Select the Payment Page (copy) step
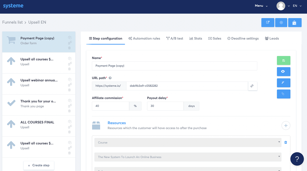The image size is (307, 171). pos(39,42)
